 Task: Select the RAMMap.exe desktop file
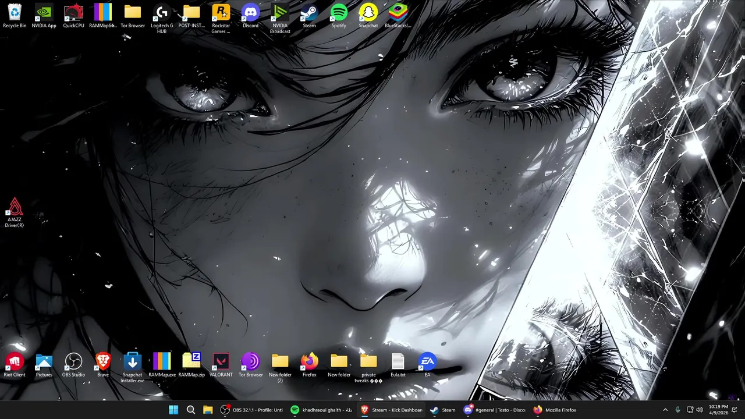[162, 365]
